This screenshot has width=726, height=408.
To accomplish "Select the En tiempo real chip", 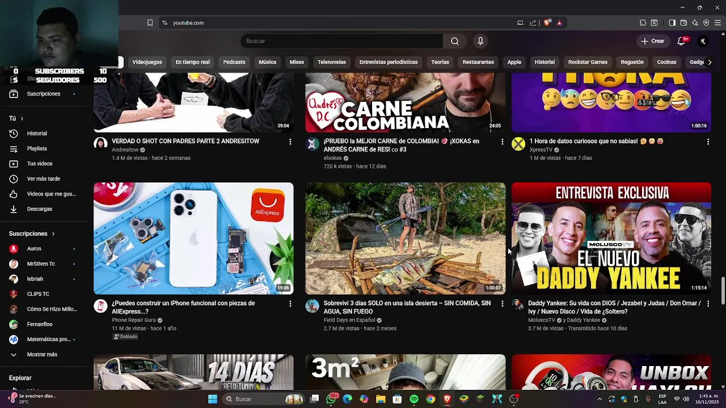I will pos(192,62).
